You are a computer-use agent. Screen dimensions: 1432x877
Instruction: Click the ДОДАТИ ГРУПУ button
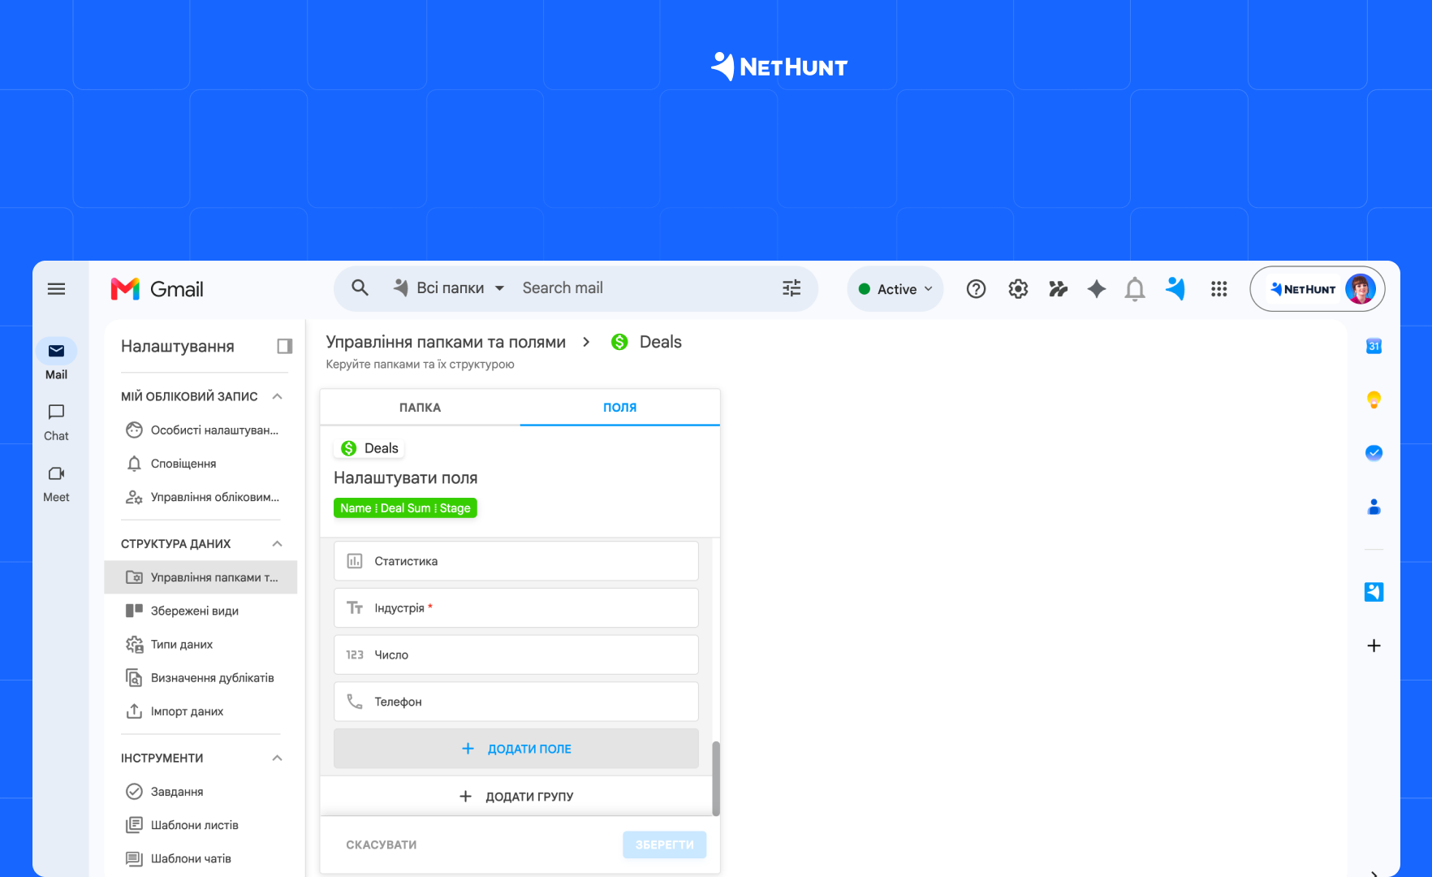(516, 797)
